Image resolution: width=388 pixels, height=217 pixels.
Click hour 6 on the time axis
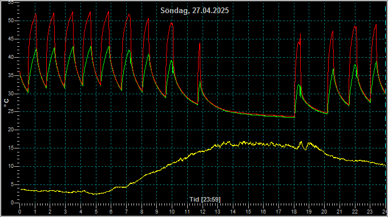click(111, 212)
